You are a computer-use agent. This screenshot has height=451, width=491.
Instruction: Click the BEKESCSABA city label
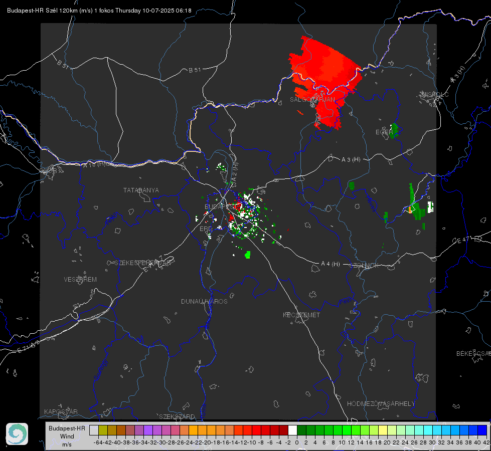click(x=473, y=353)
